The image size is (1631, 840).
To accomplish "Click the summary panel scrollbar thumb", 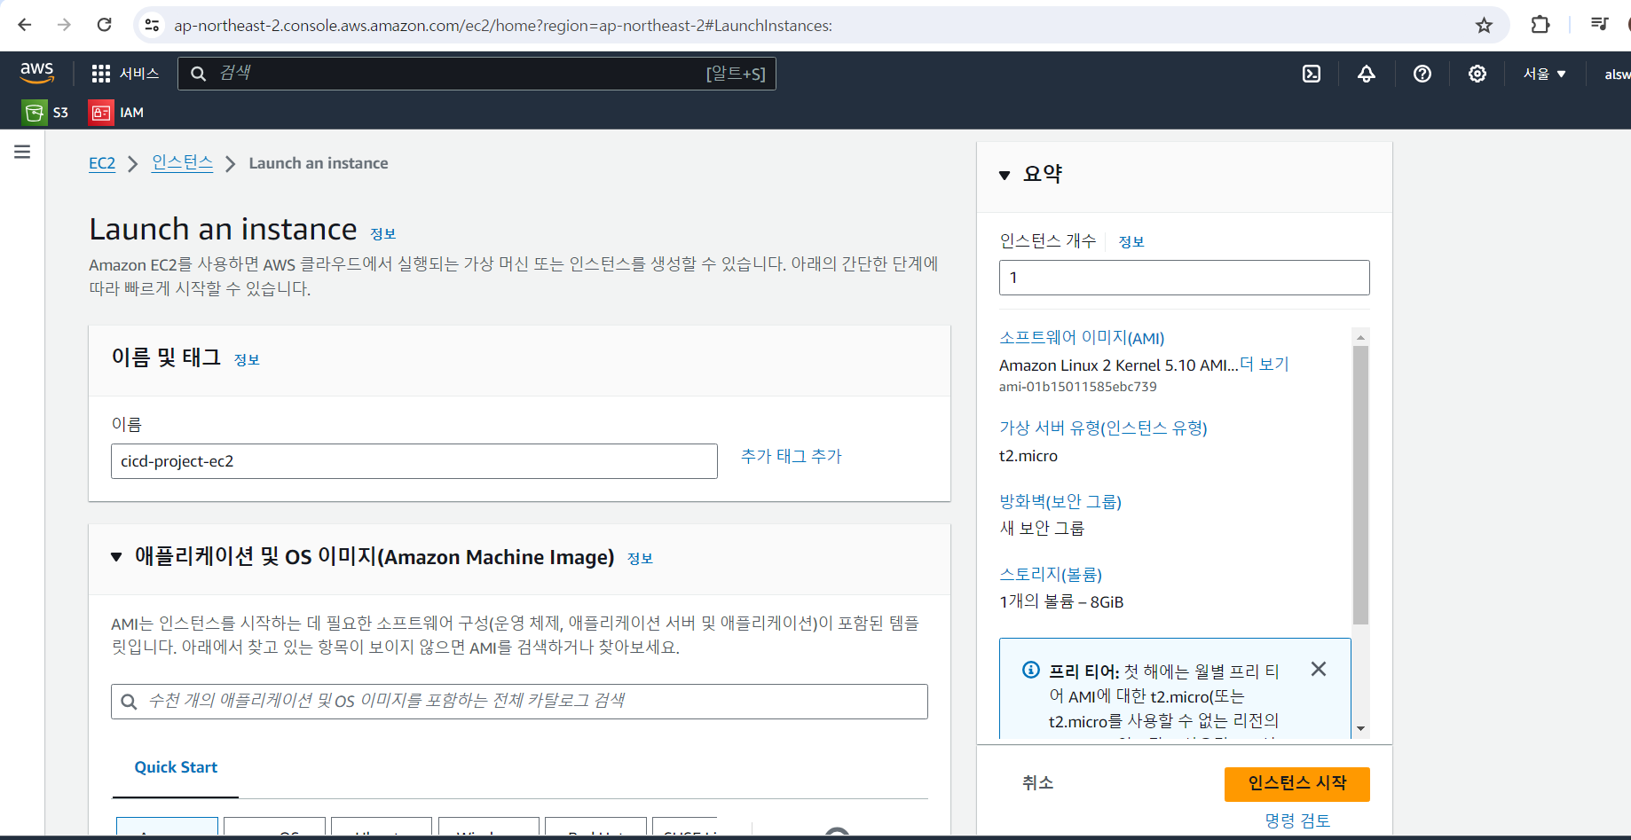I will click(x=1360, y=485).
